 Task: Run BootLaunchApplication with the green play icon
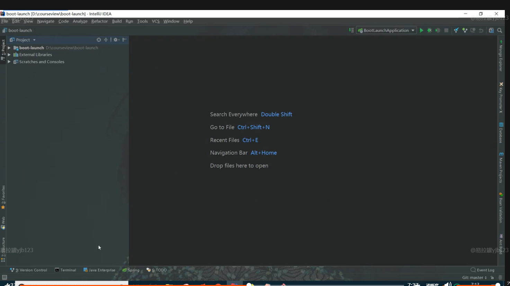point(421,30)
